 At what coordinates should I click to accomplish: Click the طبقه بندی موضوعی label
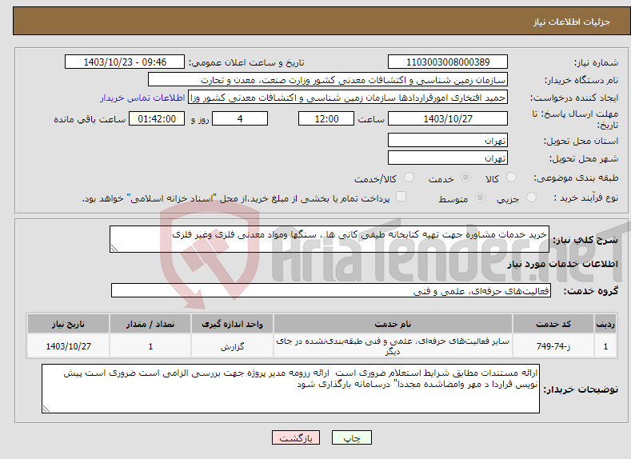click(x=576, y=178)
